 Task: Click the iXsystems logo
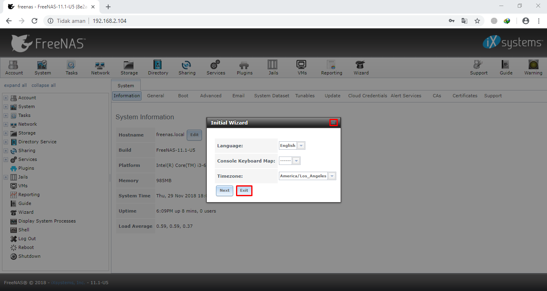click(x=513, y=42)
